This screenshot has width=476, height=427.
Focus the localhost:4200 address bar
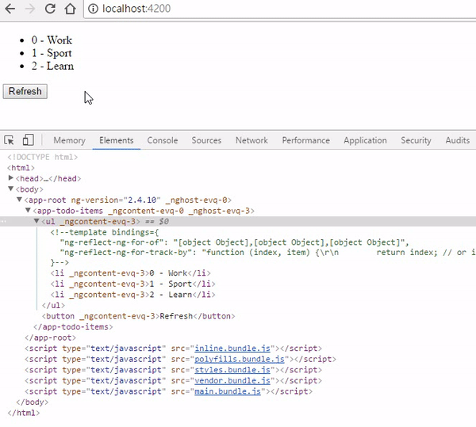(279, 9)
